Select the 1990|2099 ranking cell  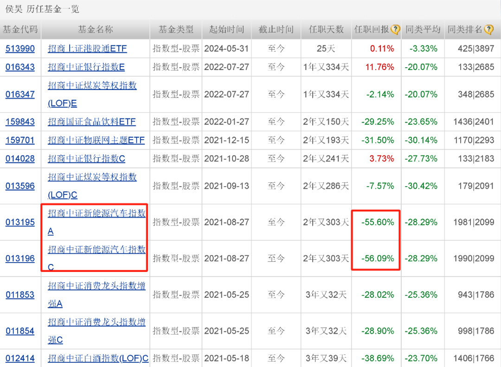(x=474, y=258)
